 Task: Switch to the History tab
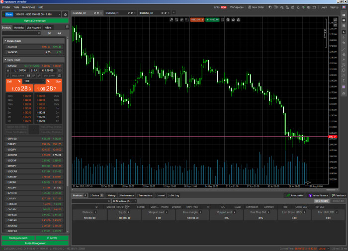(x=112, y=196)
